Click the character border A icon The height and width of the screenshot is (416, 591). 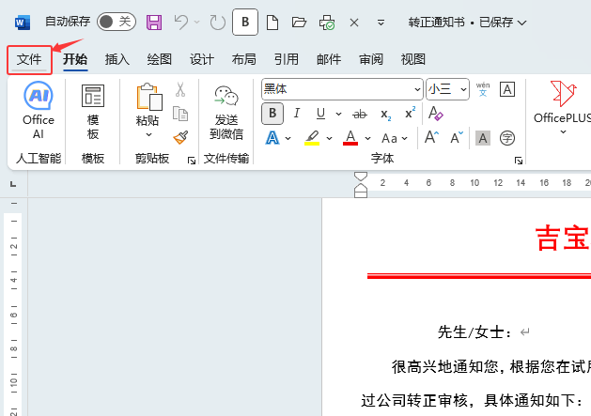pos(507,90)
